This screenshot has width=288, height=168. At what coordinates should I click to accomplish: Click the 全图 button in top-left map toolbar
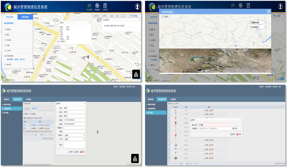[117, 16]
